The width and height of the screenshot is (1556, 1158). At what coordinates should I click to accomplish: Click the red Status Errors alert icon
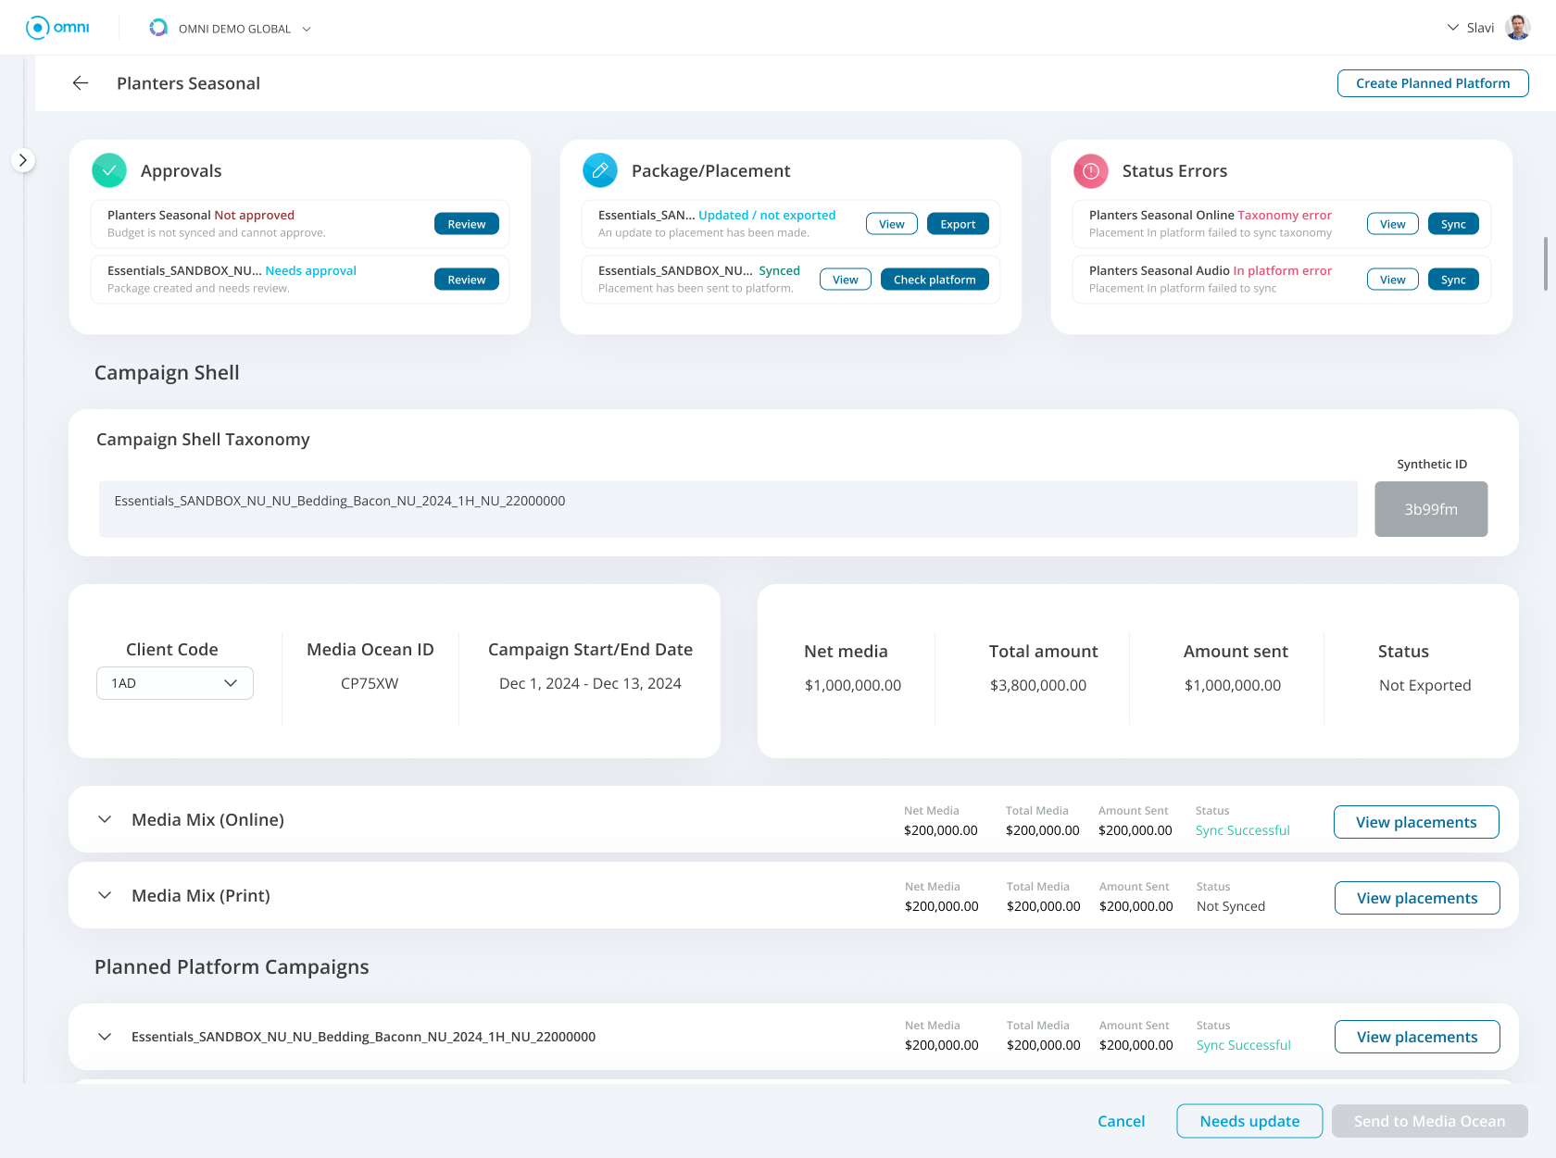tap(1091, 170)
